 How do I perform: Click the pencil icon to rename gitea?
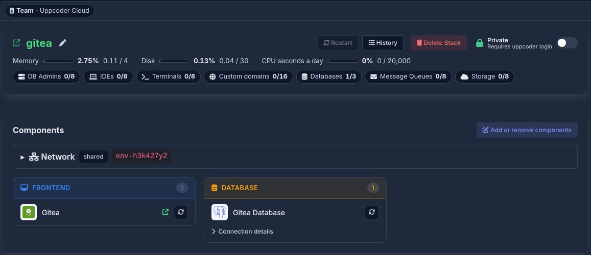62,43
